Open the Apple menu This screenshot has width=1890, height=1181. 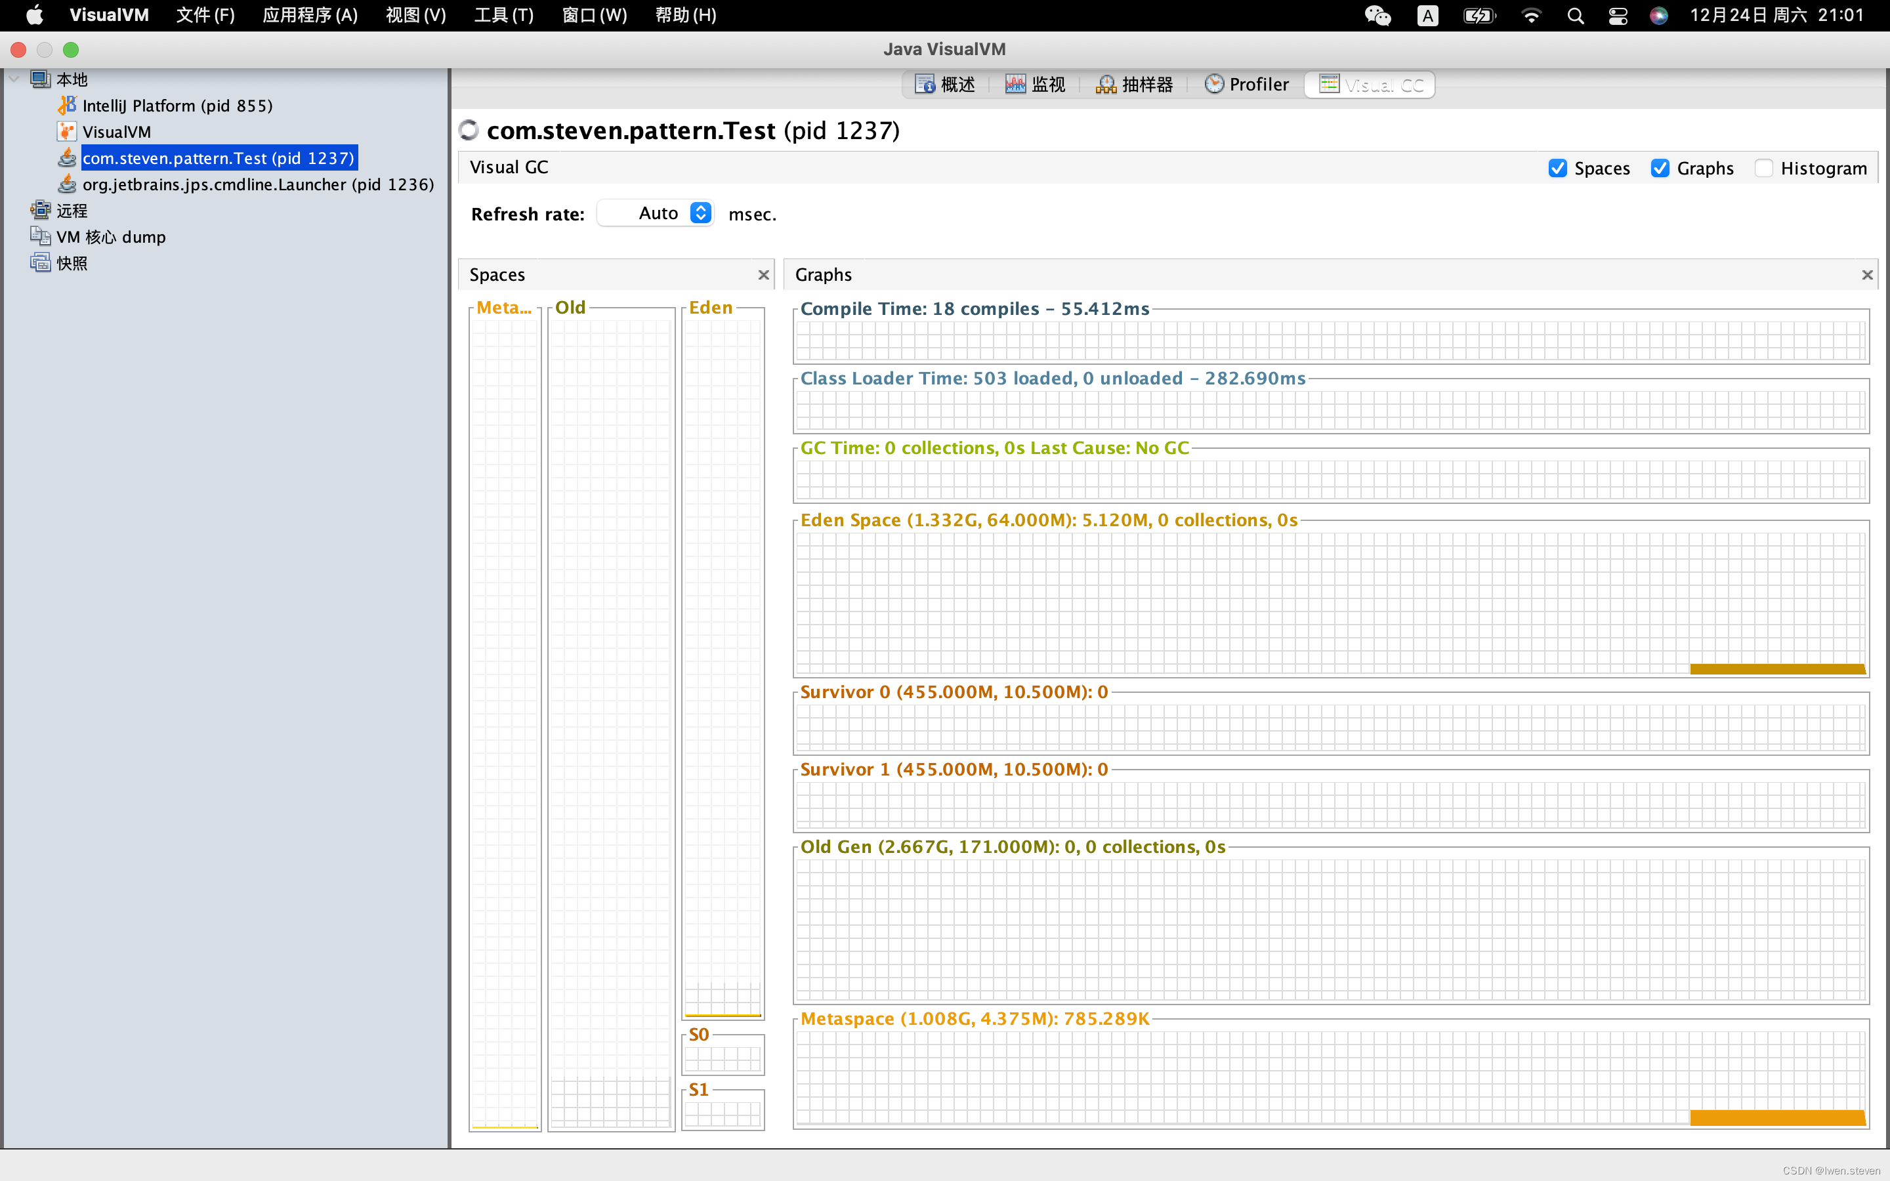coord(34,15)
